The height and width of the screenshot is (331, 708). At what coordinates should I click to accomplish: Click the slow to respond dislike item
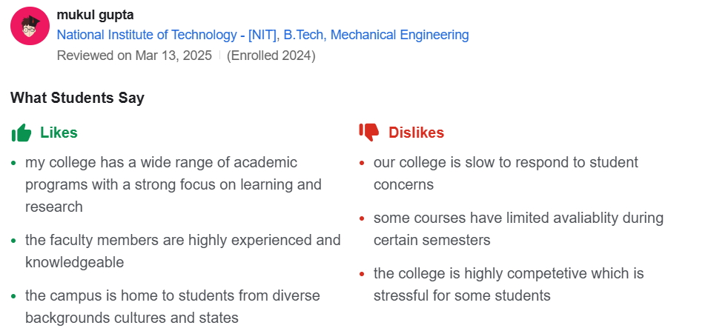pyautogui.click(x=506, y=173)
